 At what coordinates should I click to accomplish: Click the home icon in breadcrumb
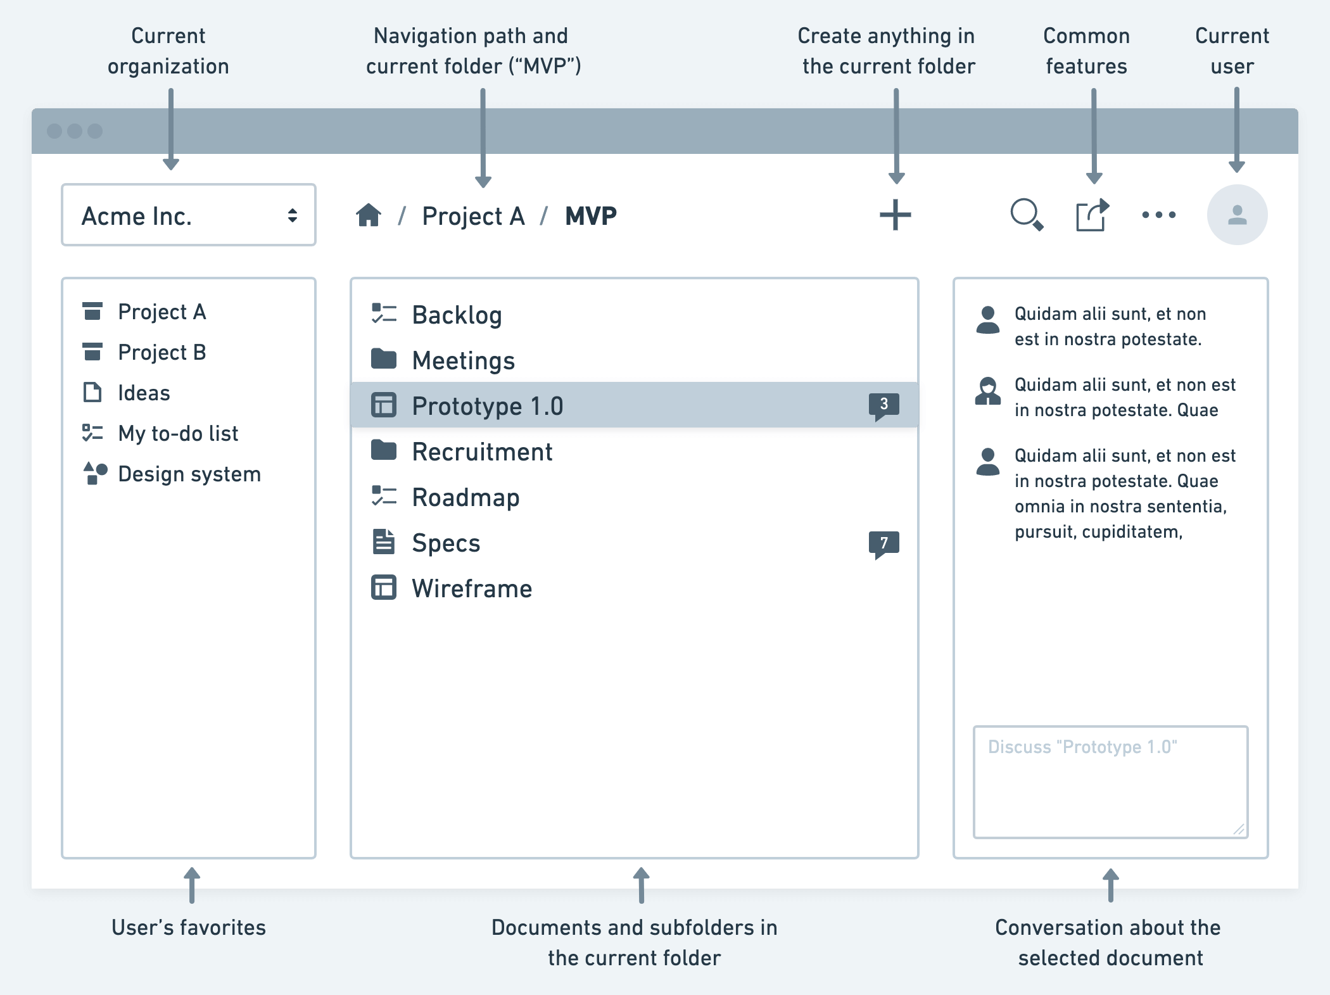(x=368, y=215)
